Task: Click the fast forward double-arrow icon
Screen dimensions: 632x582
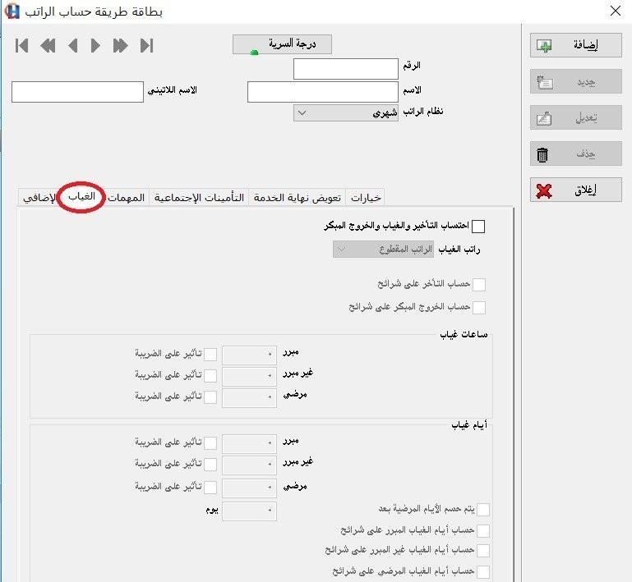Action: [121, 45]
